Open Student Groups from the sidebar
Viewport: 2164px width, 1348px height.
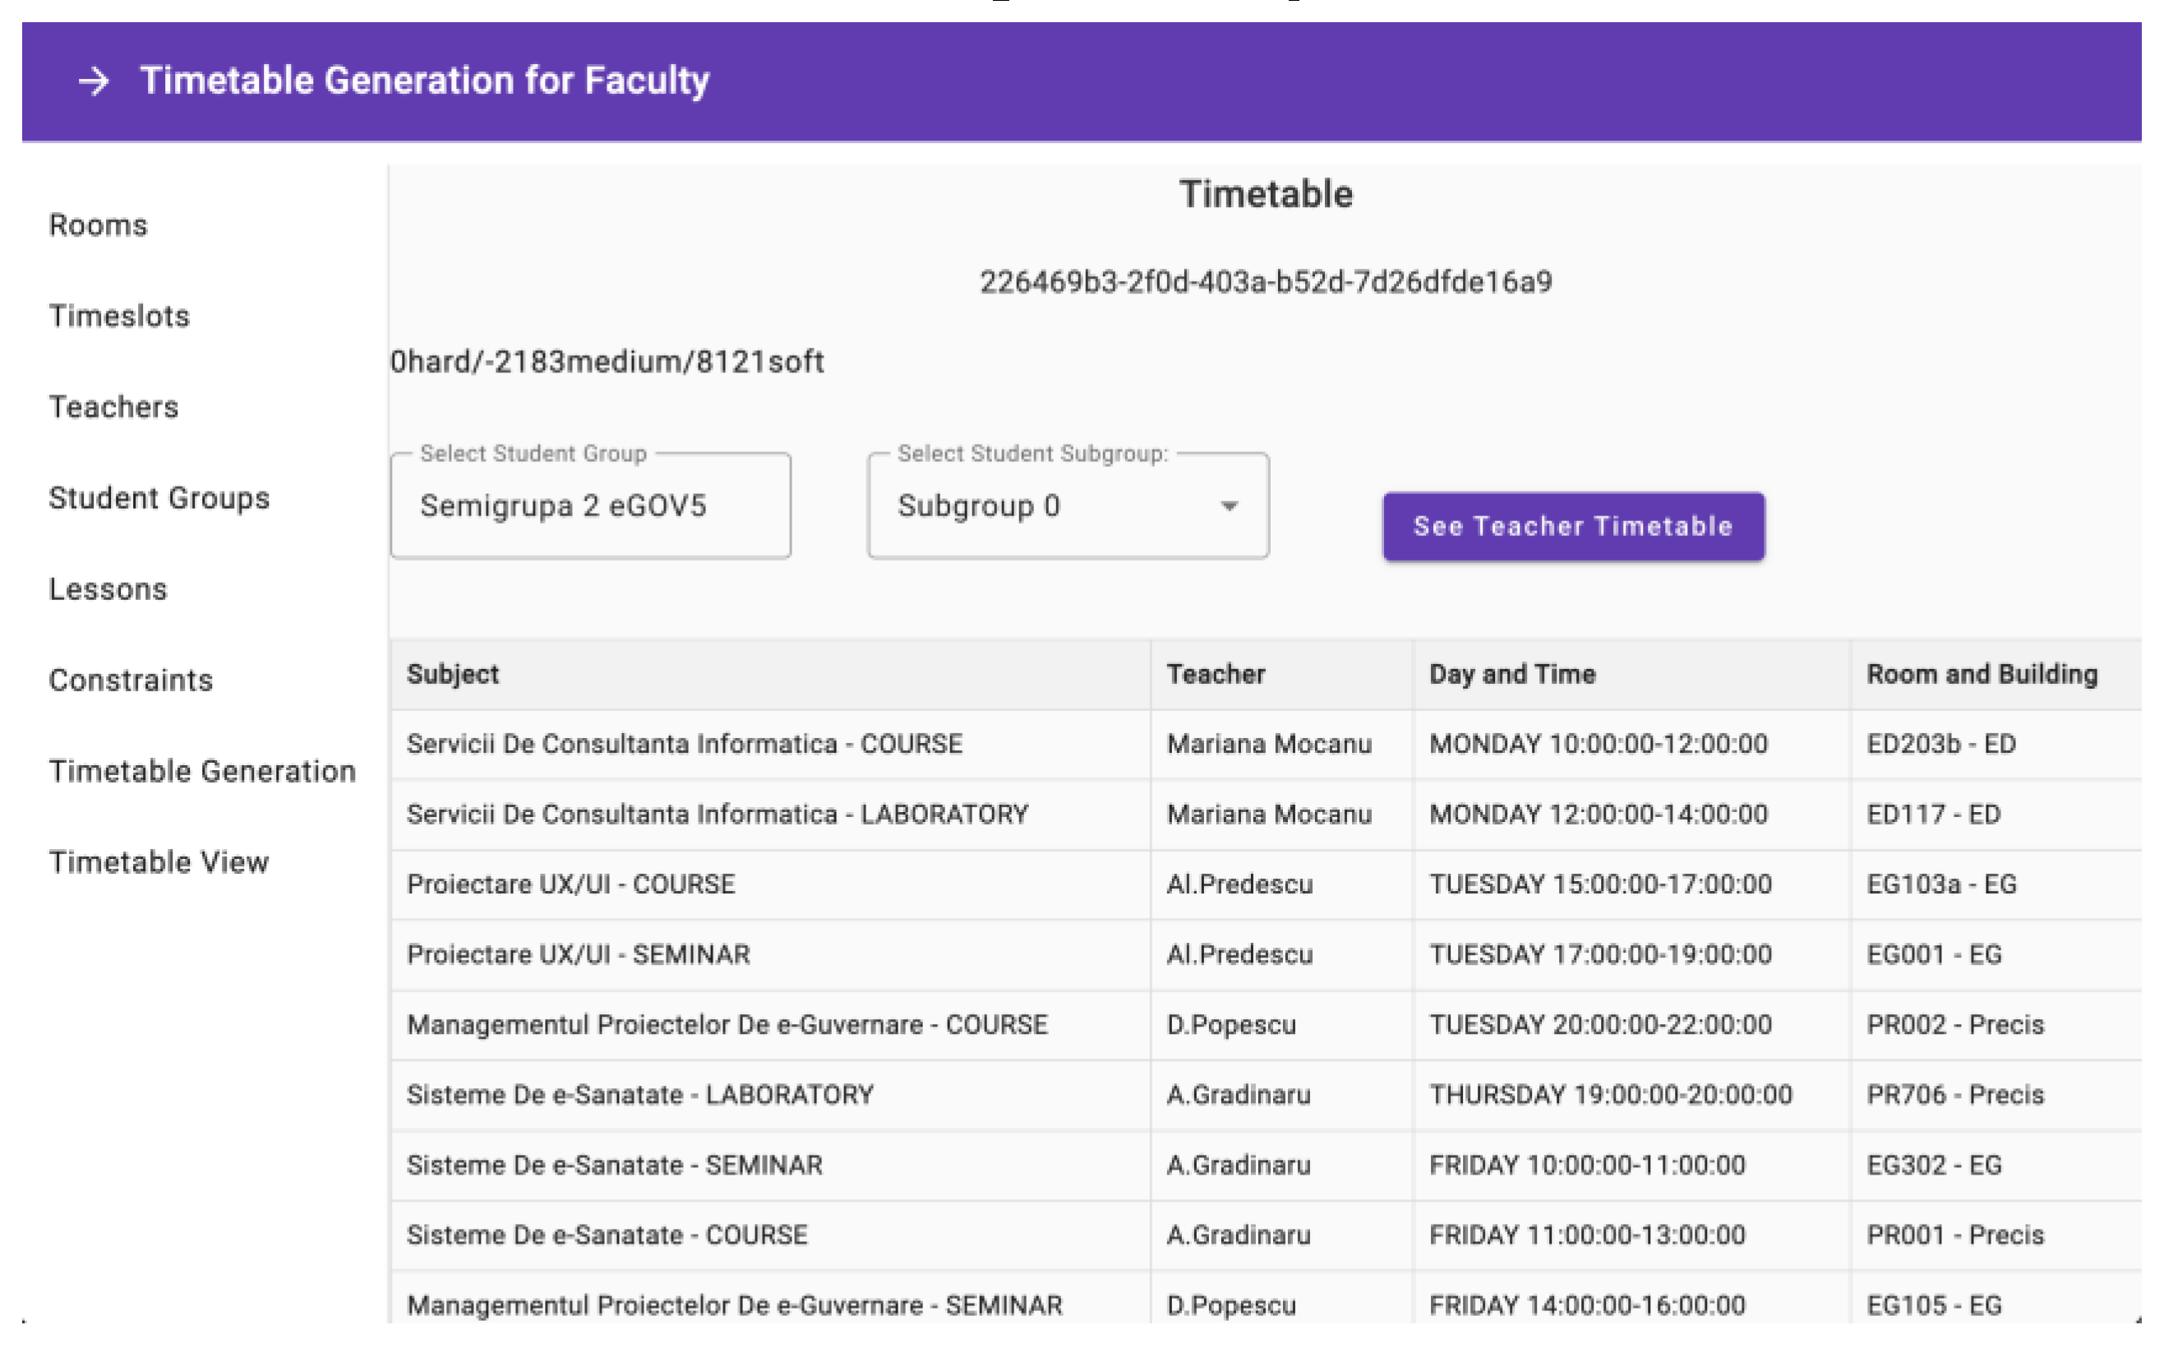pyautogui.click(x=159, y=498)
